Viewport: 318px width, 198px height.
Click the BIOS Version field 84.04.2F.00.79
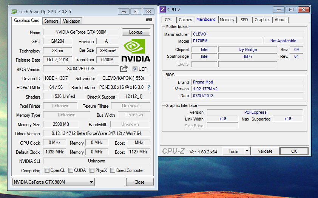pos(81,69)
